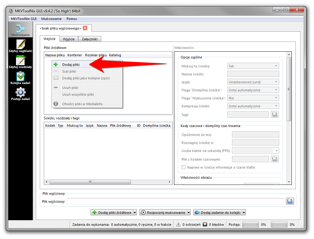The image size is (314, 239).
Task: Expand the Kompresja ścieżki dropdown
Action: [253, 106]
